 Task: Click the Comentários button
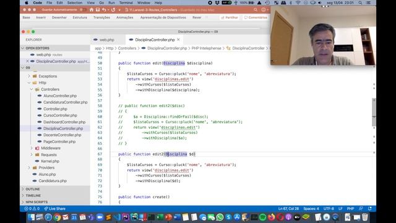coord(256,17)
